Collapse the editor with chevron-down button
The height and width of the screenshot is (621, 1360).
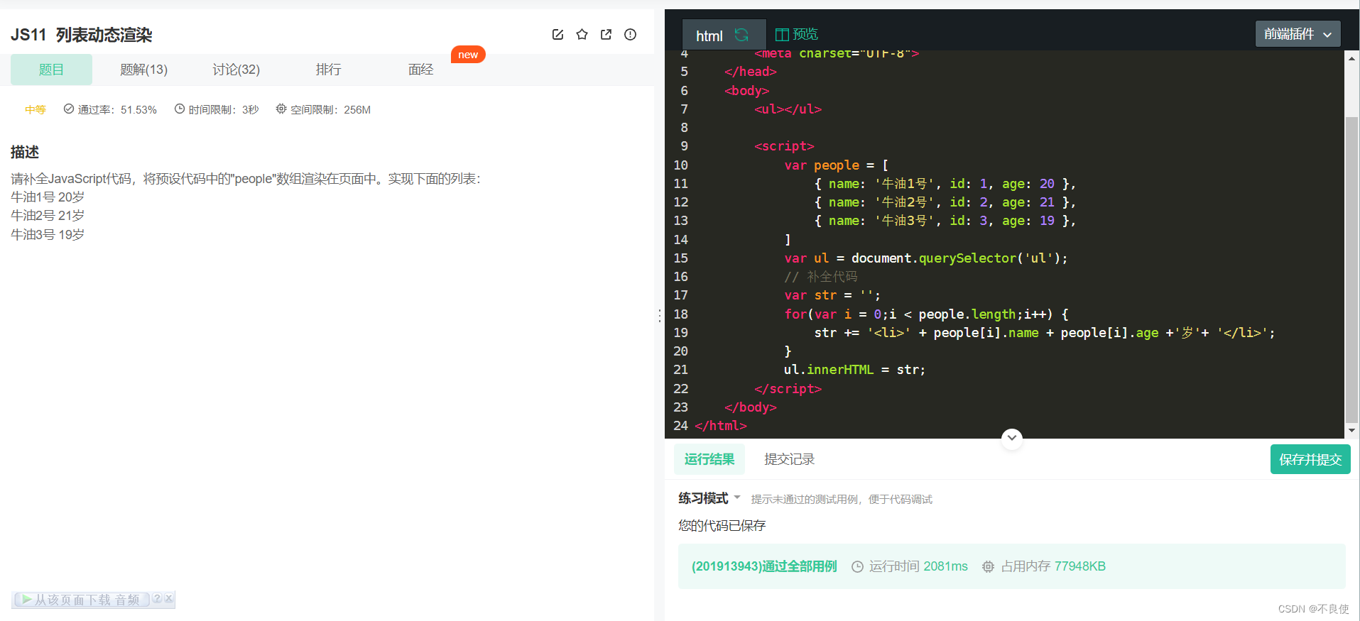[1012, 438]
